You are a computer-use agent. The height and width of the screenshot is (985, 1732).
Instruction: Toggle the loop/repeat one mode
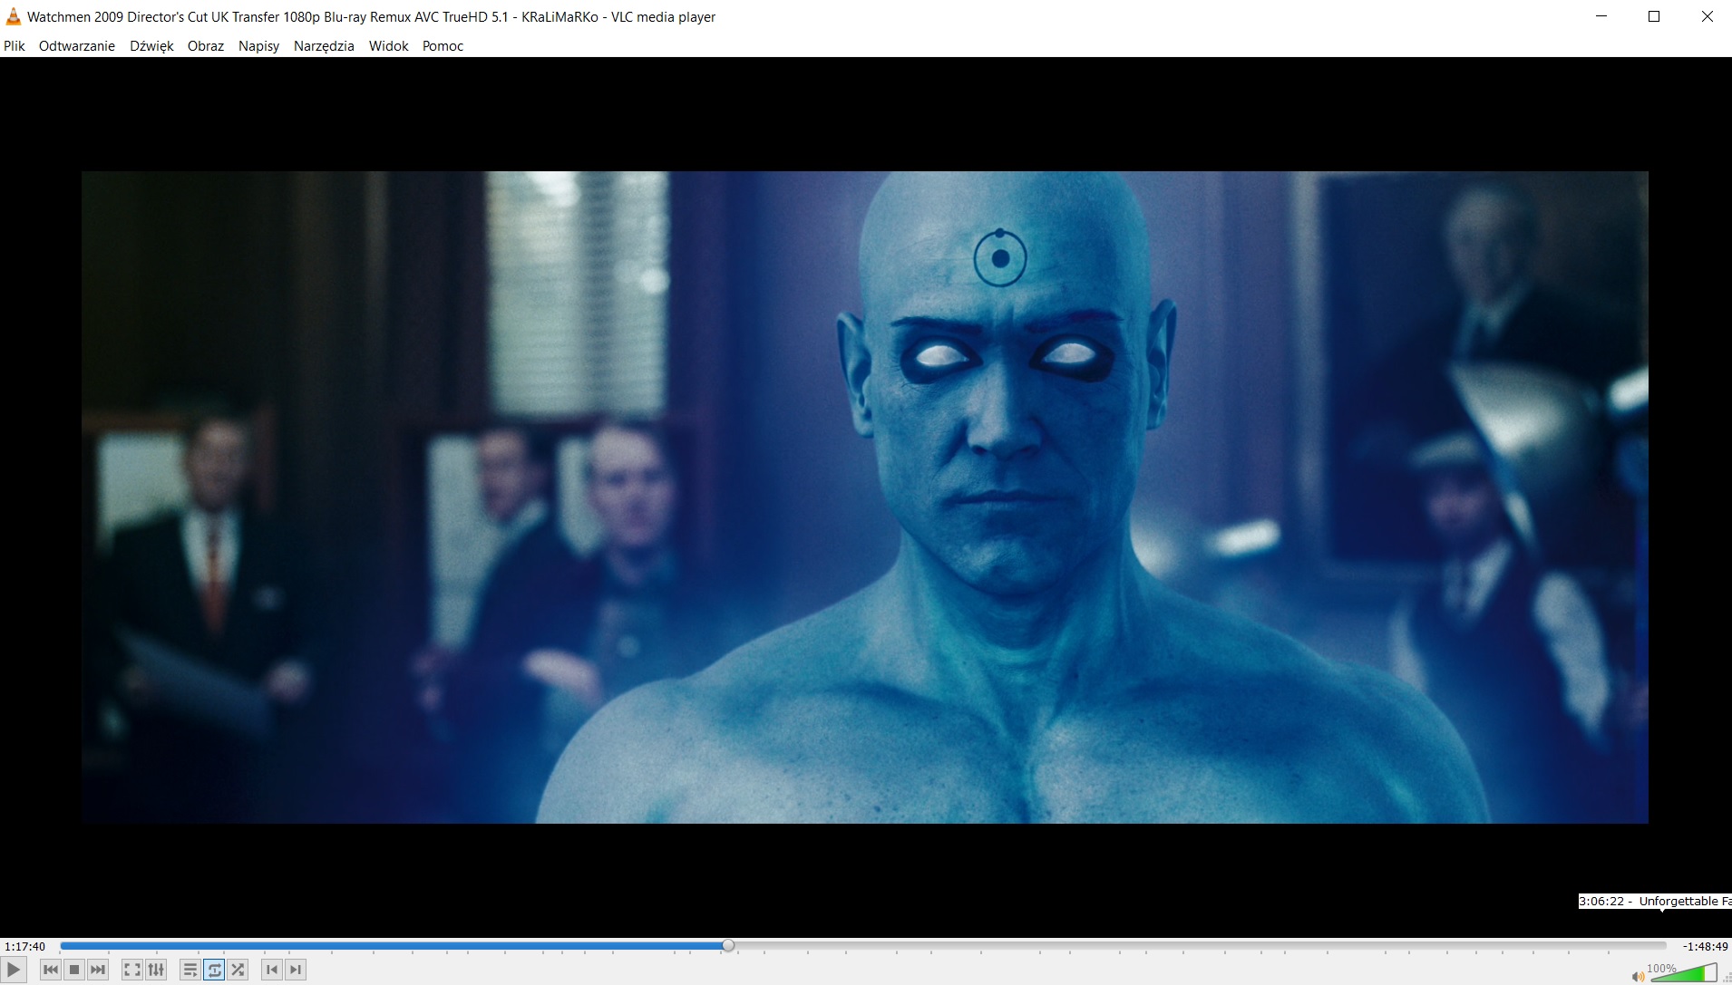(214, 970)
